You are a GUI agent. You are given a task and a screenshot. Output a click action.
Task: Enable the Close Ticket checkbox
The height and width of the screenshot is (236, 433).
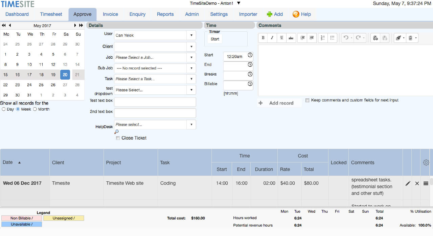coord(118,138)
